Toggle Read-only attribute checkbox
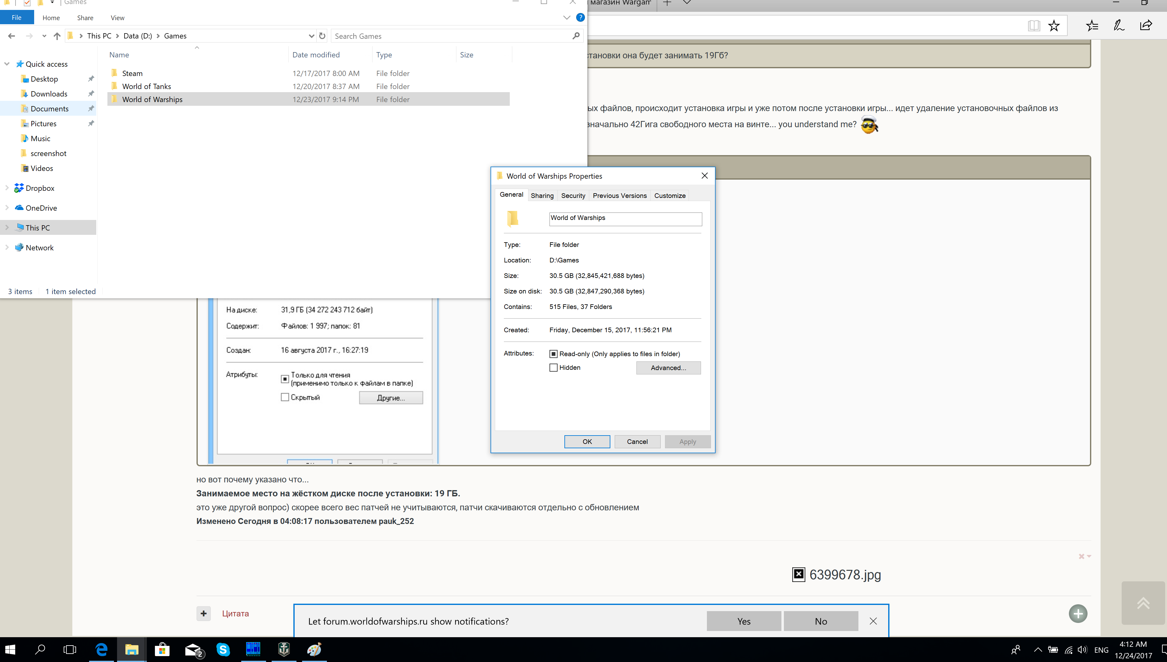Viewport: 1167px width, 662px height. click(x=553, y=354)
